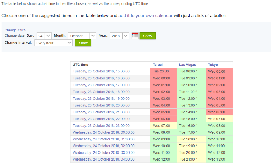
Task: Click the Show button beside Every hour
Action: [x=83, y=43]
